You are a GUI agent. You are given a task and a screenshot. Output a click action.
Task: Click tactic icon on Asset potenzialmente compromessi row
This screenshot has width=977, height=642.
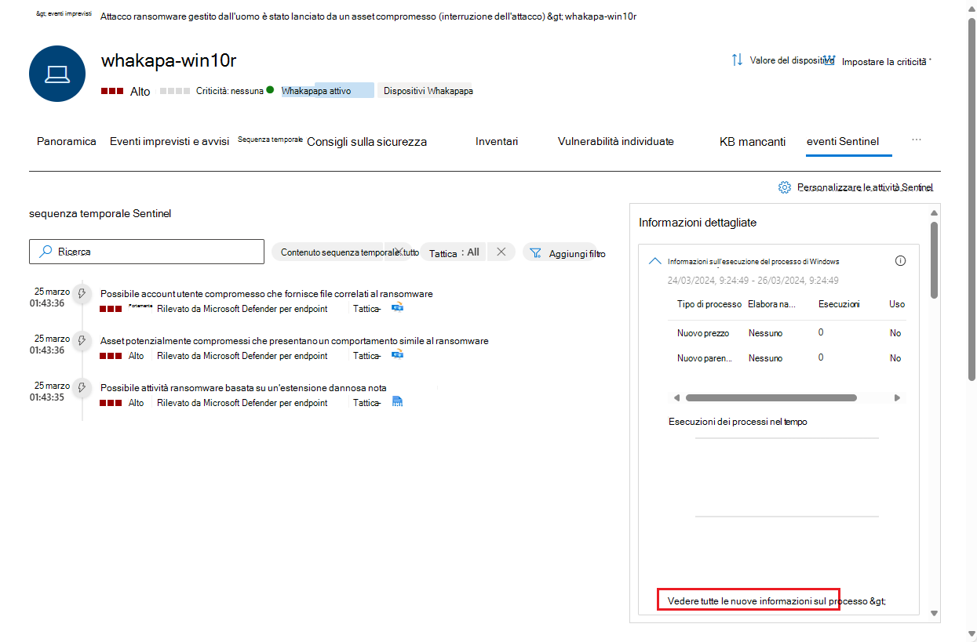(398, 355)
